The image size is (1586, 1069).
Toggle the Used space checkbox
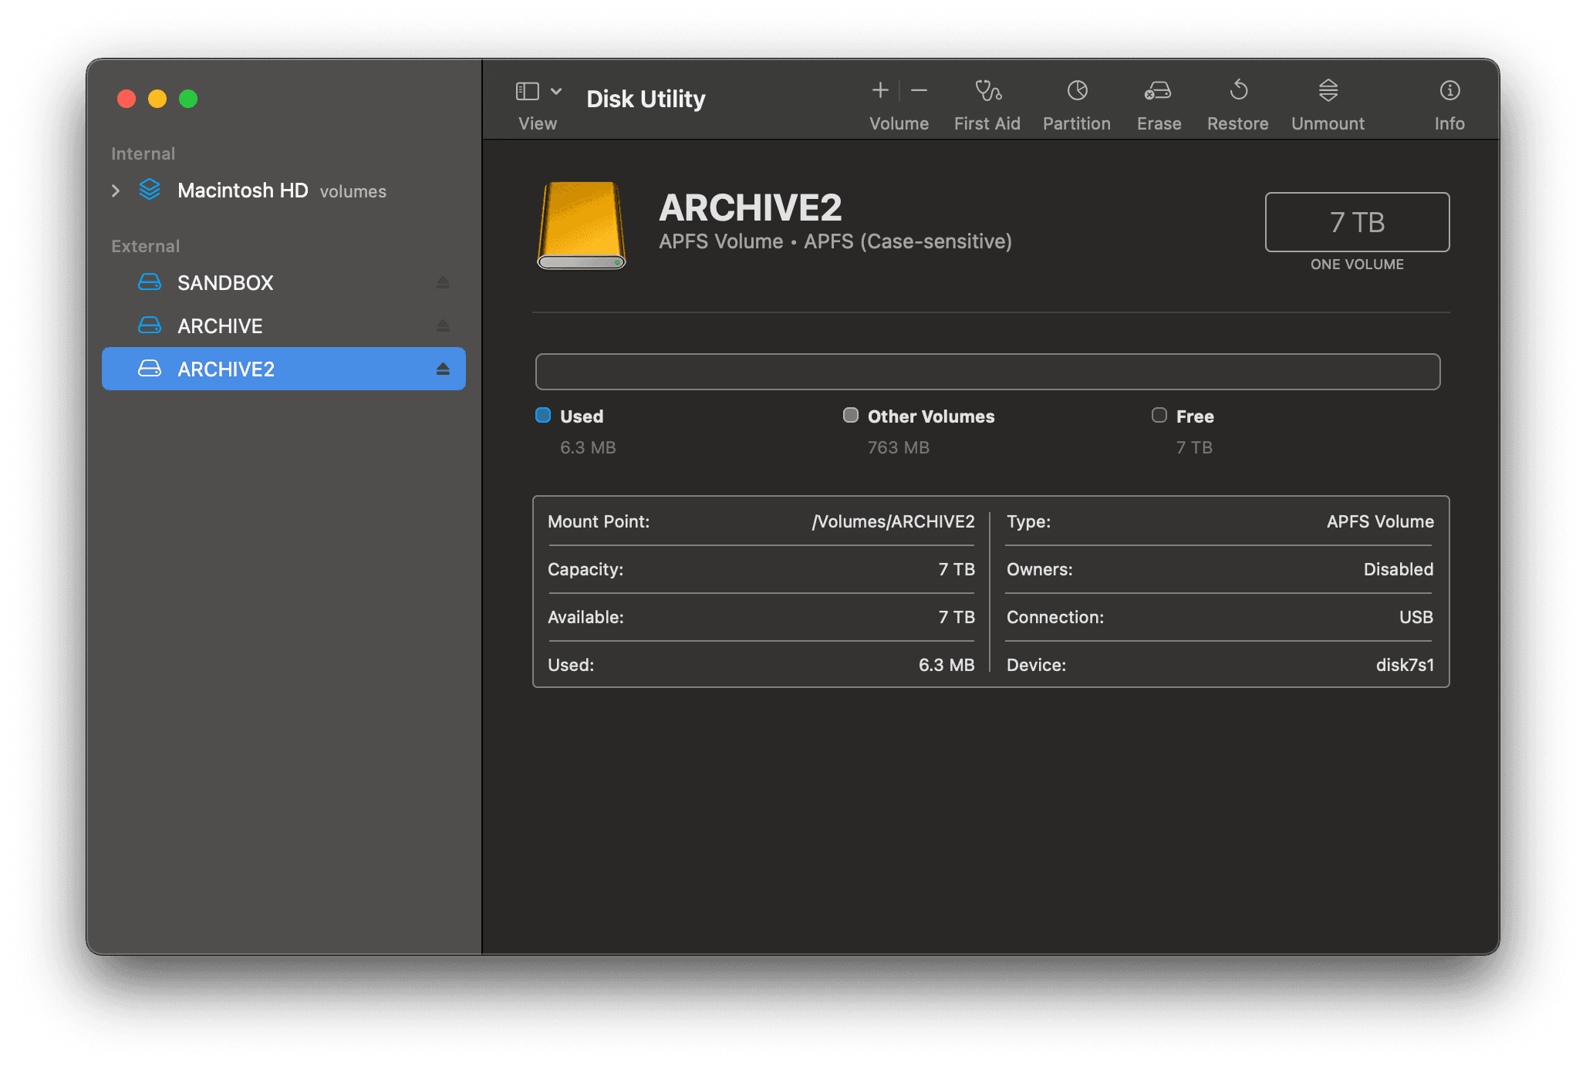pyautogui.click(x=542, y=415)
